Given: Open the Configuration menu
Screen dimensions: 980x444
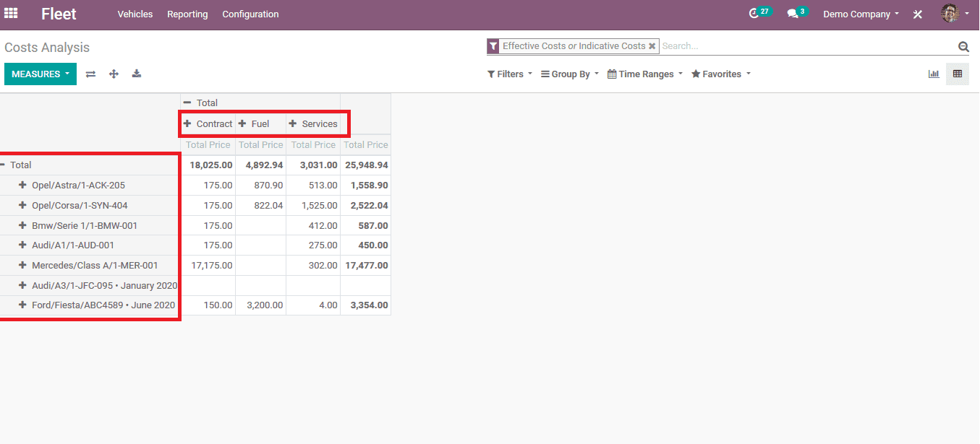Looking at the screenshot, I should 250,14.
